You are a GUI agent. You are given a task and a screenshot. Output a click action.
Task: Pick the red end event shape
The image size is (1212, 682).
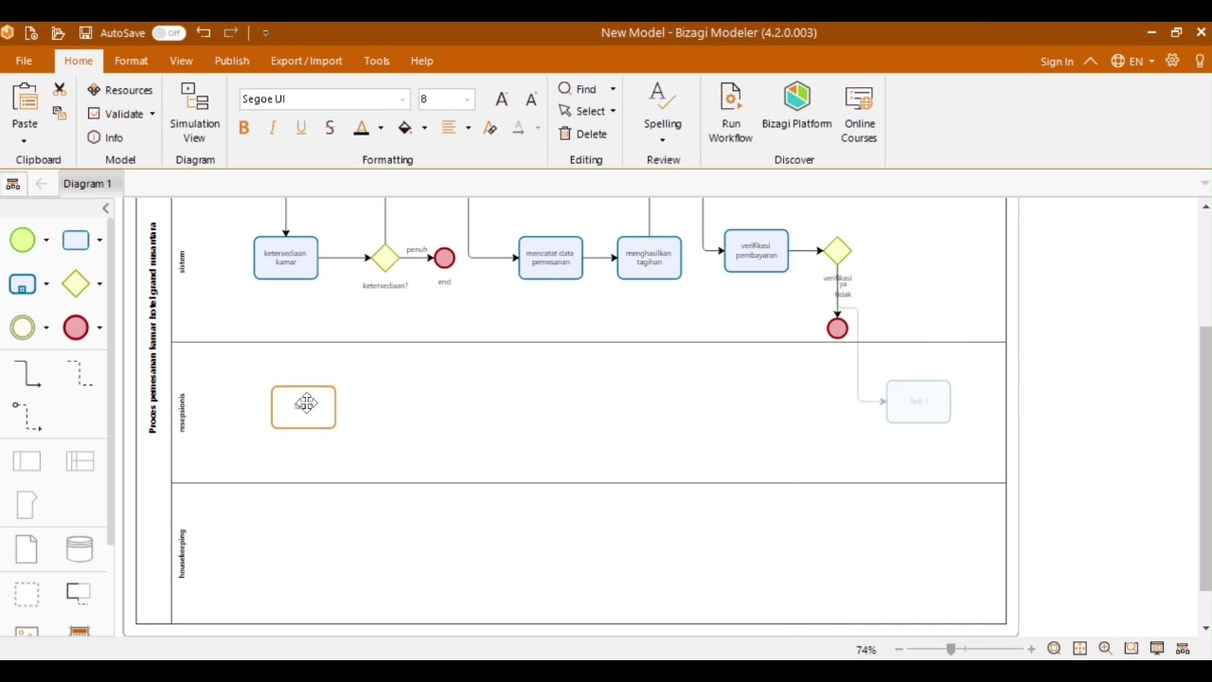76,327
